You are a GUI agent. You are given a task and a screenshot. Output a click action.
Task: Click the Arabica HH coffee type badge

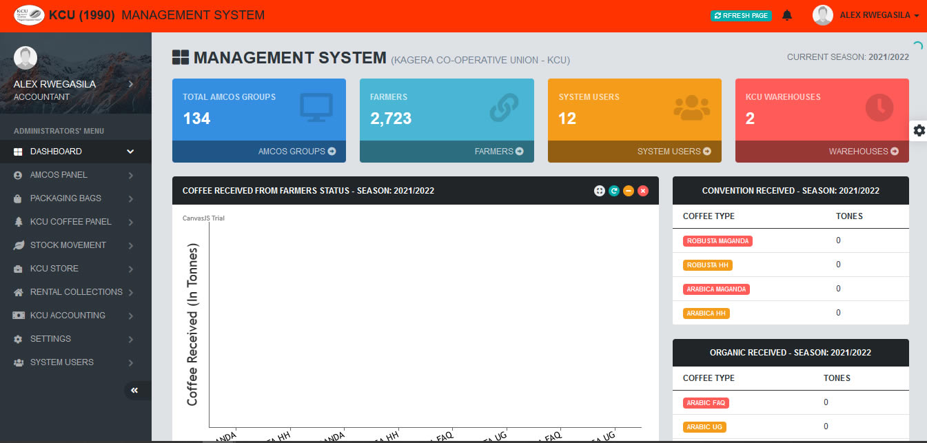click(706, 313)
